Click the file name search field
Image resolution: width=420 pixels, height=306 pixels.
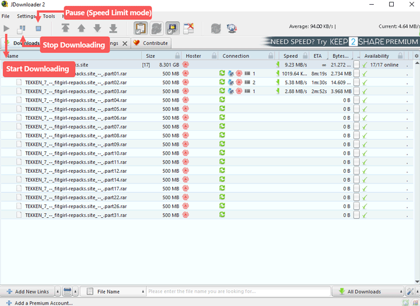[x=239, y=291]
